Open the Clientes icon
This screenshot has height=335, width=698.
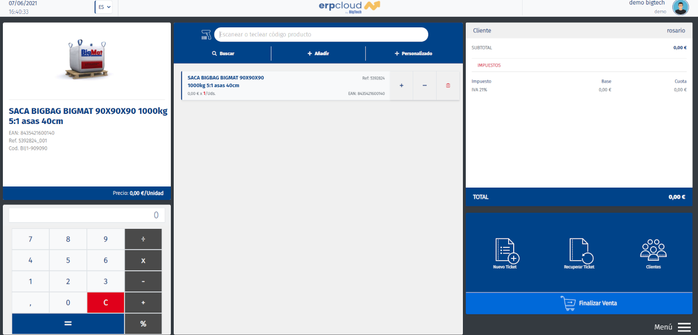coord(653,250)
